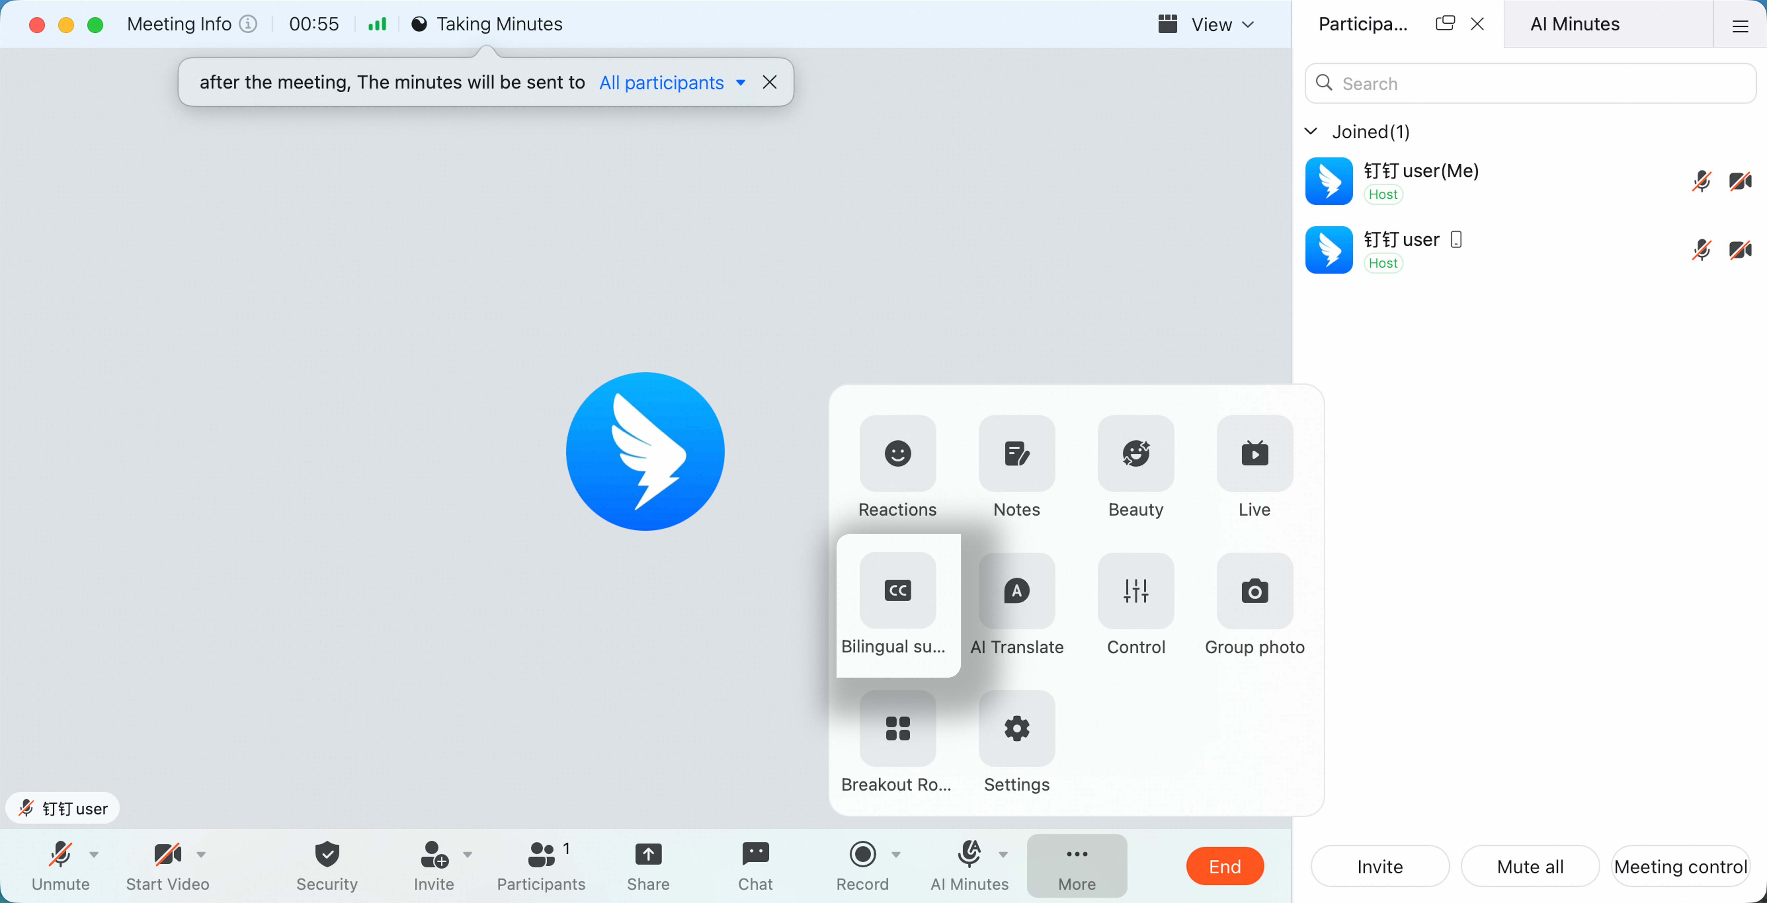The height and width of the screenshot is (903, 1767).
Task: Open Meeting control
Action: point(1680,867)
